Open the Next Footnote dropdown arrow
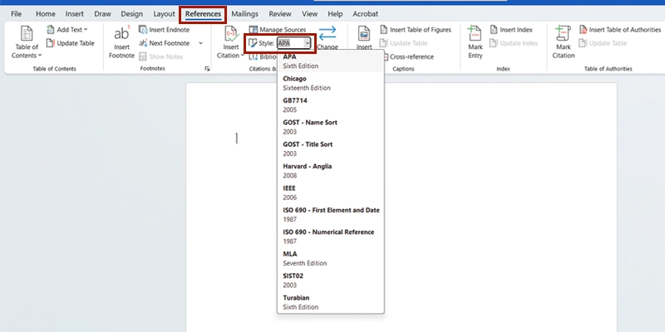This screenshot has height=332, width=665. [x=201, y=43]
